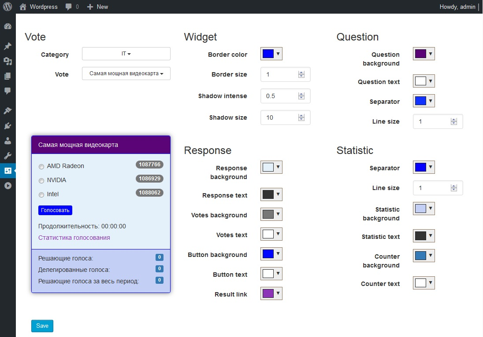Screen dimensions: 483x337
Task: Open the Counter text color dropdown
Action: tap(424, 283)
